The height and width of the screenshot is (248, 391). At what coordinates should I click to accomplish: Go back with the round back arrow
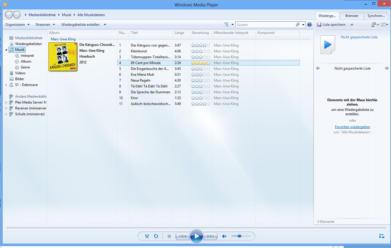pos(9,15)
